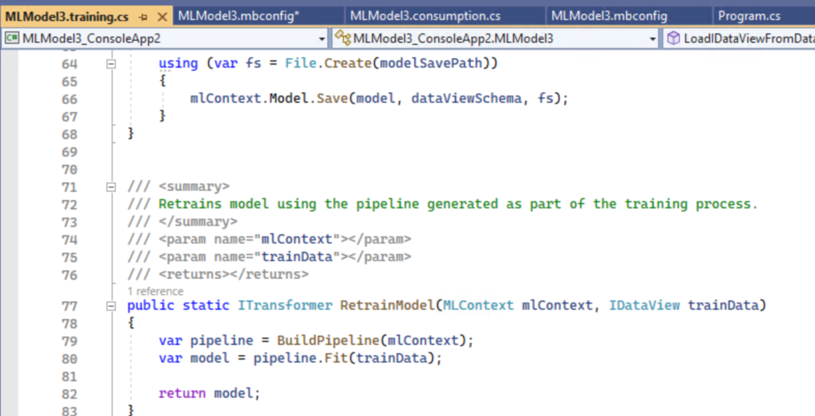Click the class icon beside MLModel3_ConsoleApp2.MLModel3
This screenshot has height=416, width=815.
[343, 38]
